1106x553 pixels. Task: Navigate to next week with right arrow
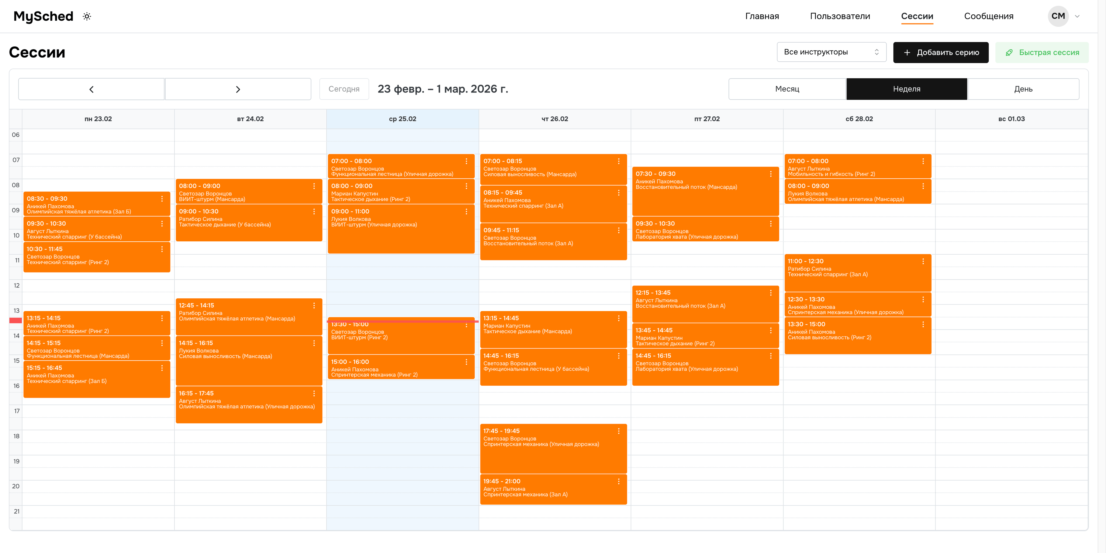(238, 89)
